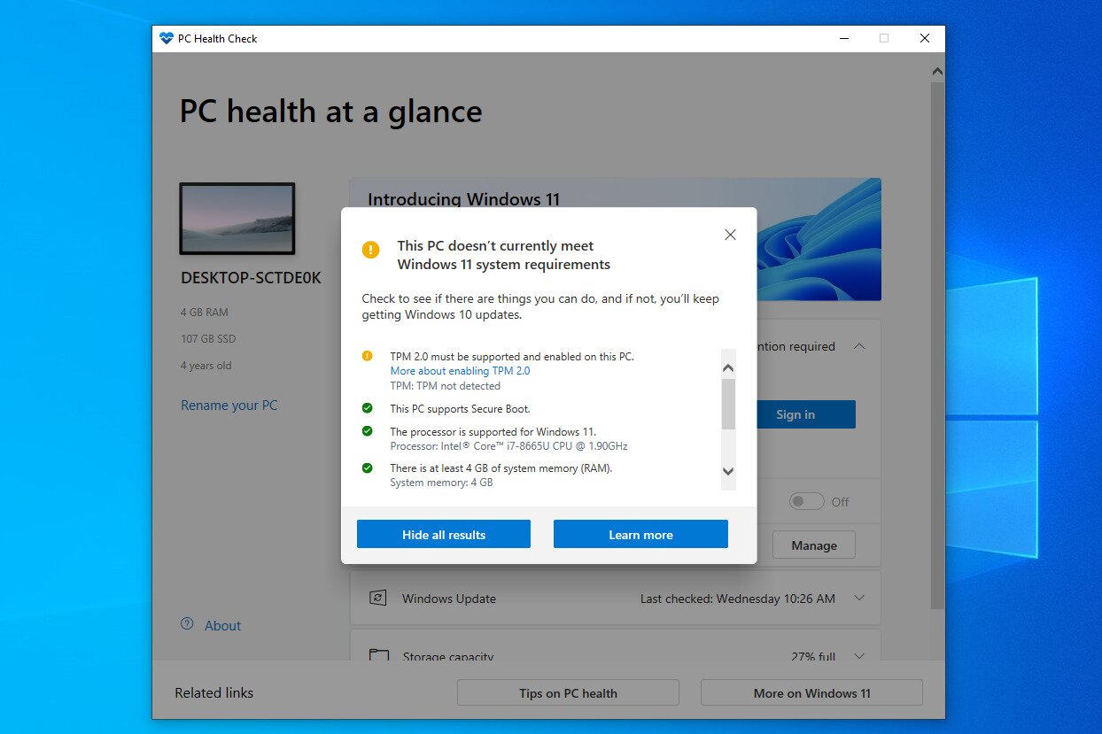Click the green check icon beside processor result
This screenshot has height=734, width=1102.
[x=367, y=431]
